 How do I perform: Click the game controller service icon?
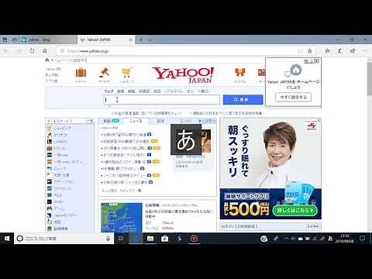pos(50,208)
